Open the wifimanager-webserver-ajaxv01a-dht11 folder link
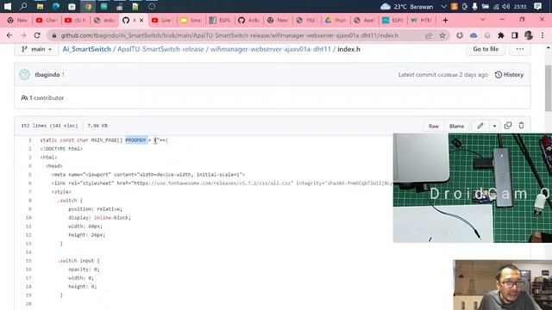 [270, 49]
